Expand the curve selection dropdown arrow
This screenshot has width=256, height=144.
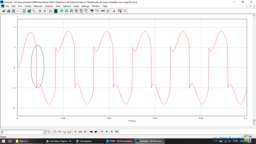point(44,132)
